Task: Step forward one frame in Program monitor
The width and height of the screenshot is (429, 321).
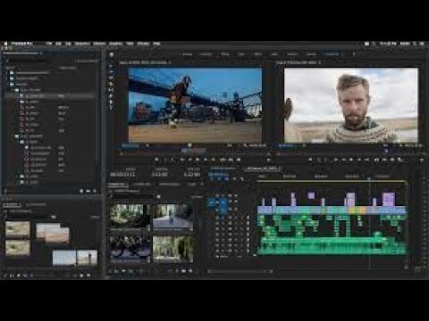Action: 359,160
